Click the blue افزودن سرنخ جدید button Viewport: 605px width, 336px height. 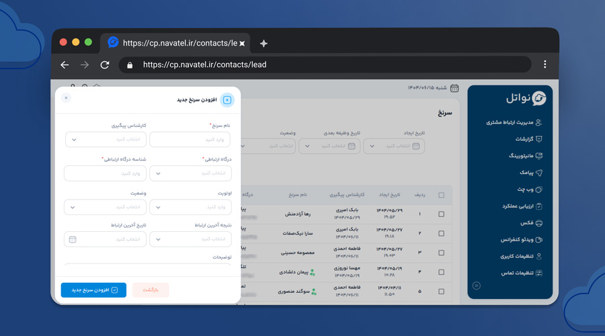(93, 290)
